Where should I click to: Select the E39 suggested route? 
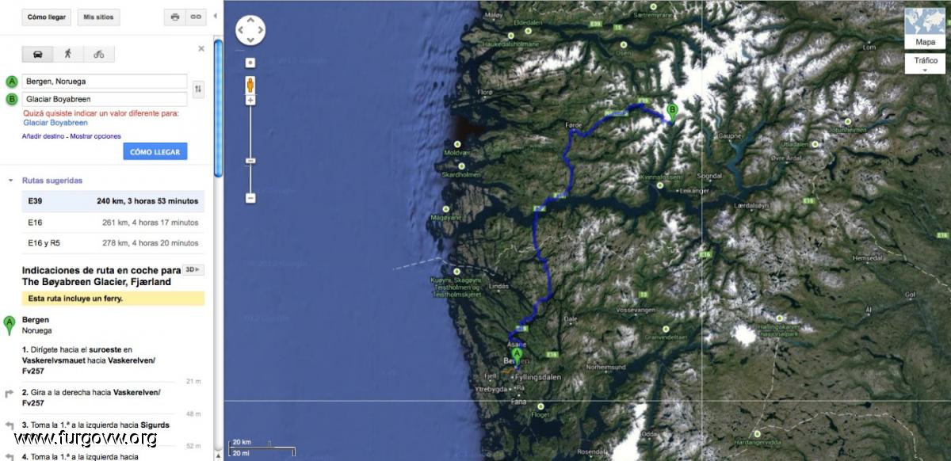point(113,201)
